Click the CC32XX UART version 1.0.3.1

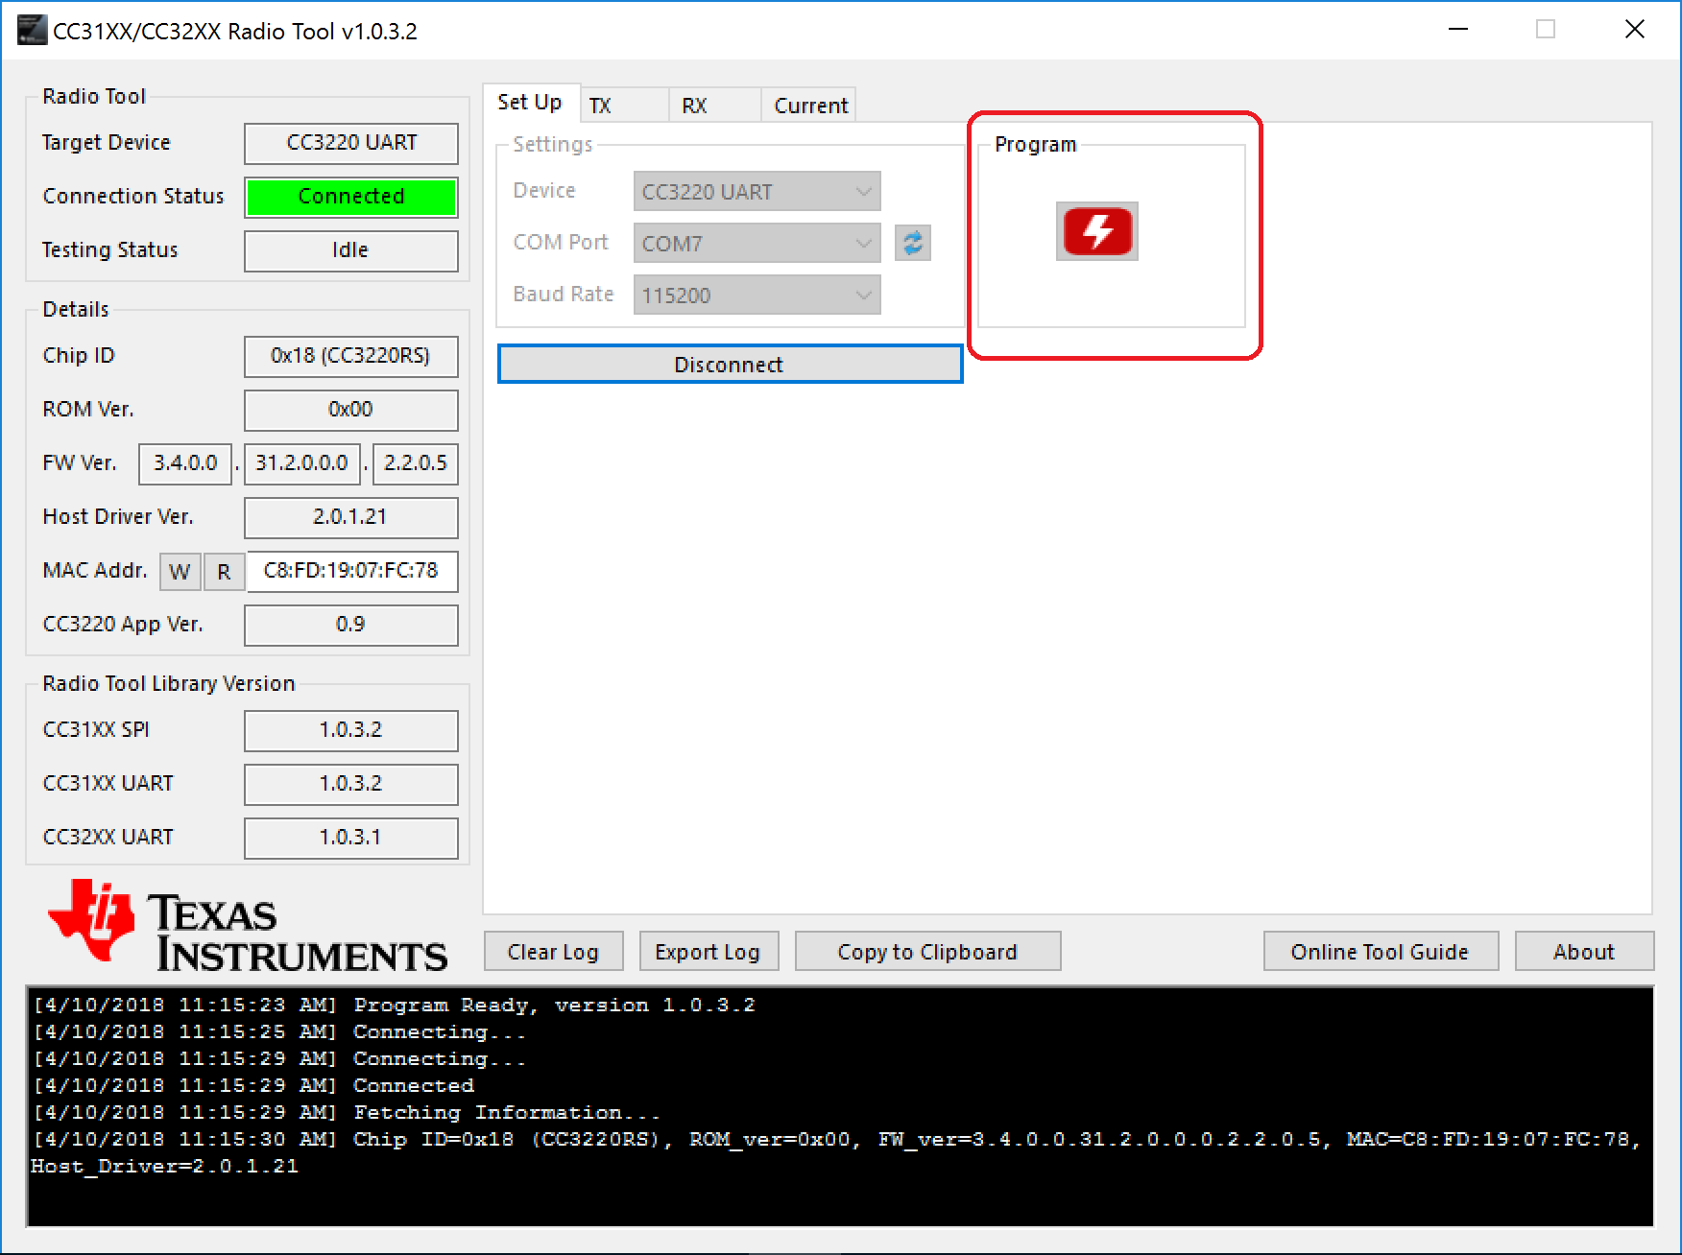pos(351,838)
